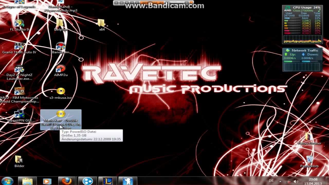Viewport: 329px width, 185px height.
Task: Click the orange button on the mini player's right end
Action: tap(191, 3)
